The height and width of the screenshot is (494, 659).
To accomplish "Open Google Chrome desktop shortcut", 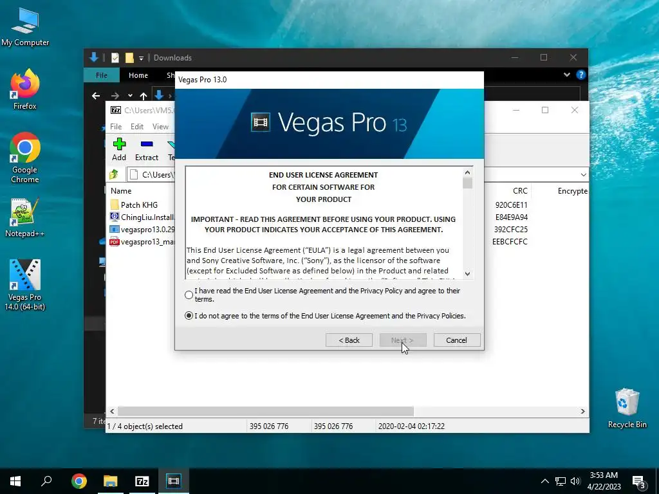I will click(x=25, y=158).
